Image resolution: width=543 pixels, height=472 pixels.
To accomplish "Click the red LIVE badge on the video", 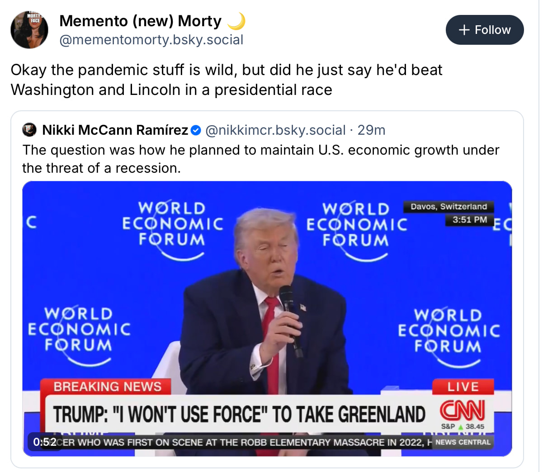I will 463,387.
